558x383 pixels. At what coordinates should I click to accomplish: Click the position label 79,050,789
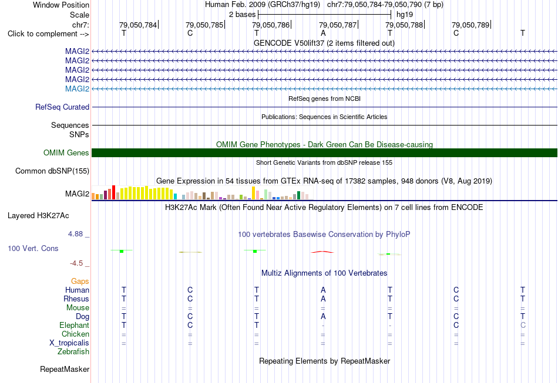(x=470, y=25)
